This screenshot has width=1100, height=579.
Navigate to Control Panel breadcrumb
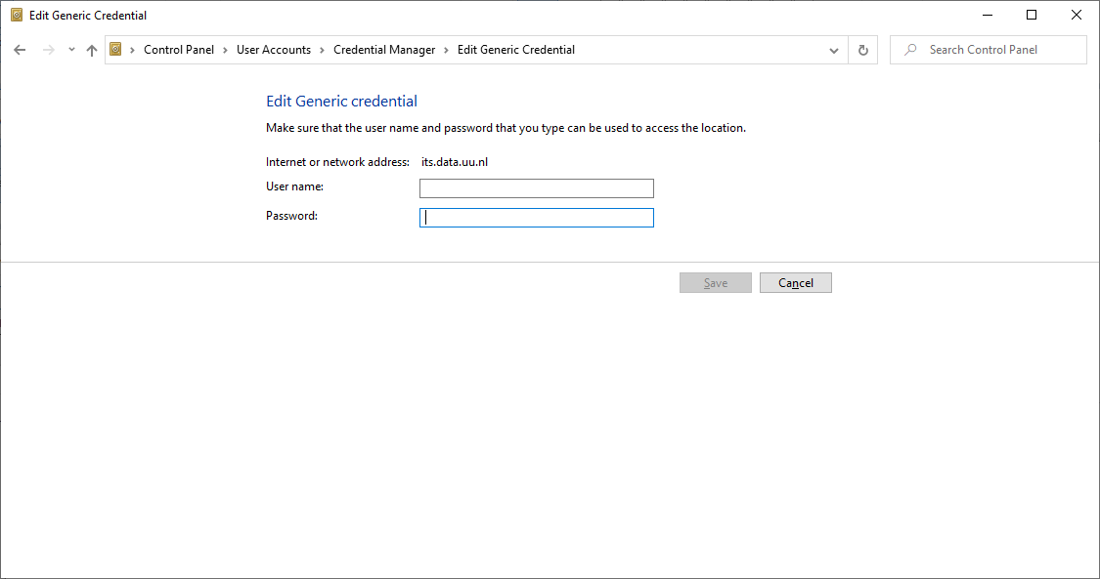coord(178,50)
